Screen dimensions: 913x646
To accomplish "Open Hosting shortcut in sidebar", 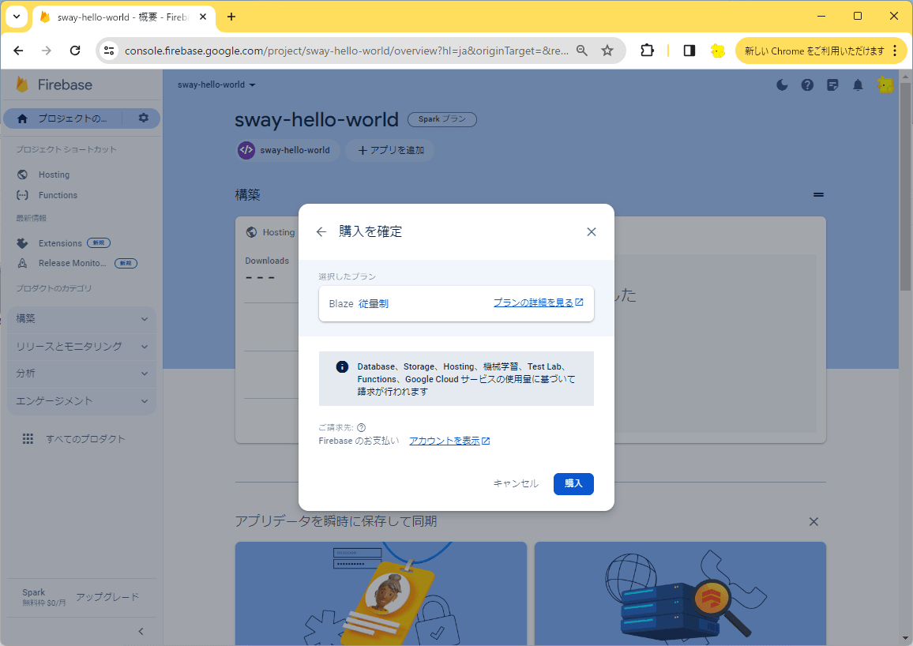I will [54, 175].
